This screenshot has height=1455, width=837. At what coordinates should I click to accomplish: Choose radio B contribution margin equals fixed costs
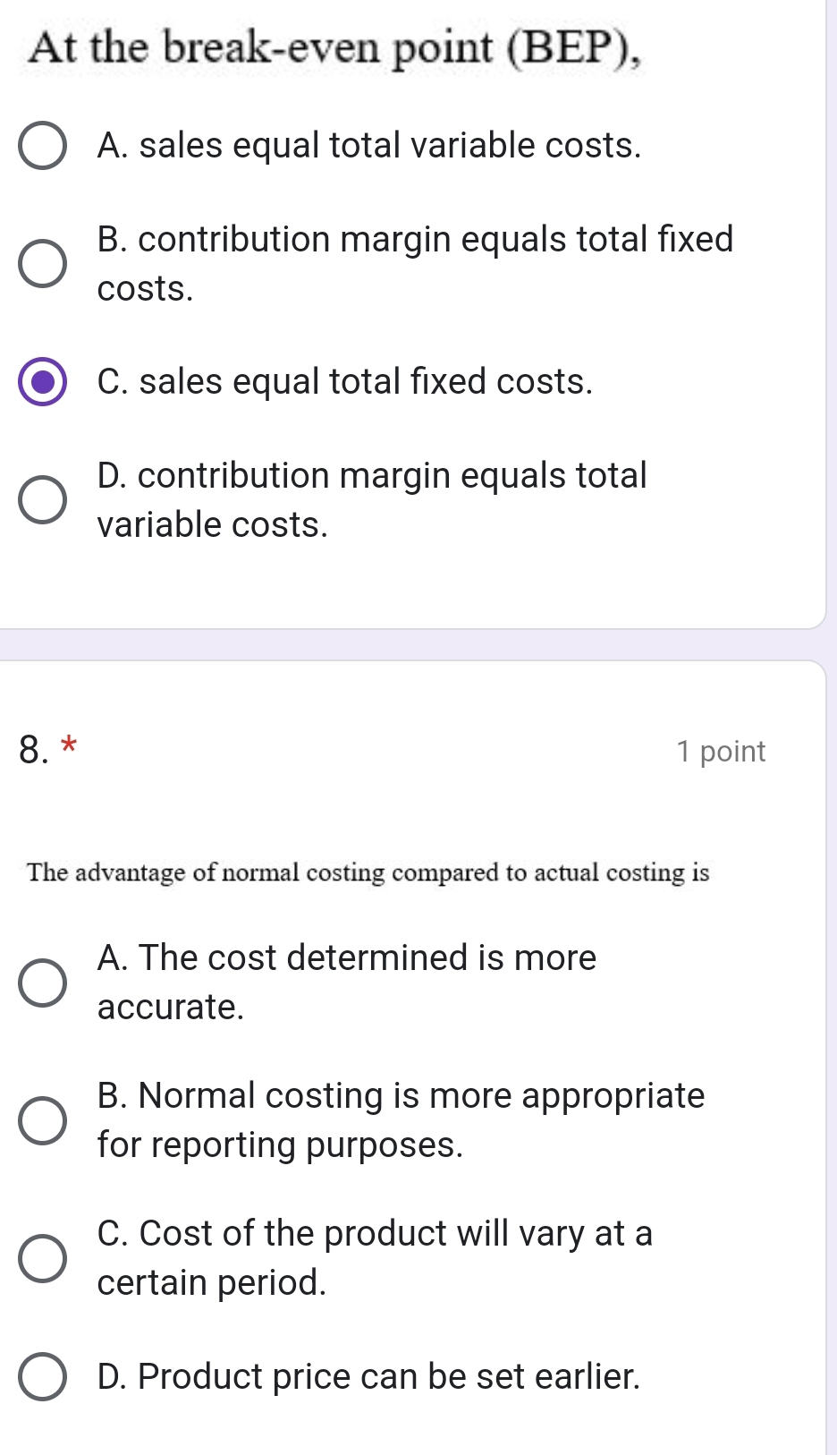42,264
